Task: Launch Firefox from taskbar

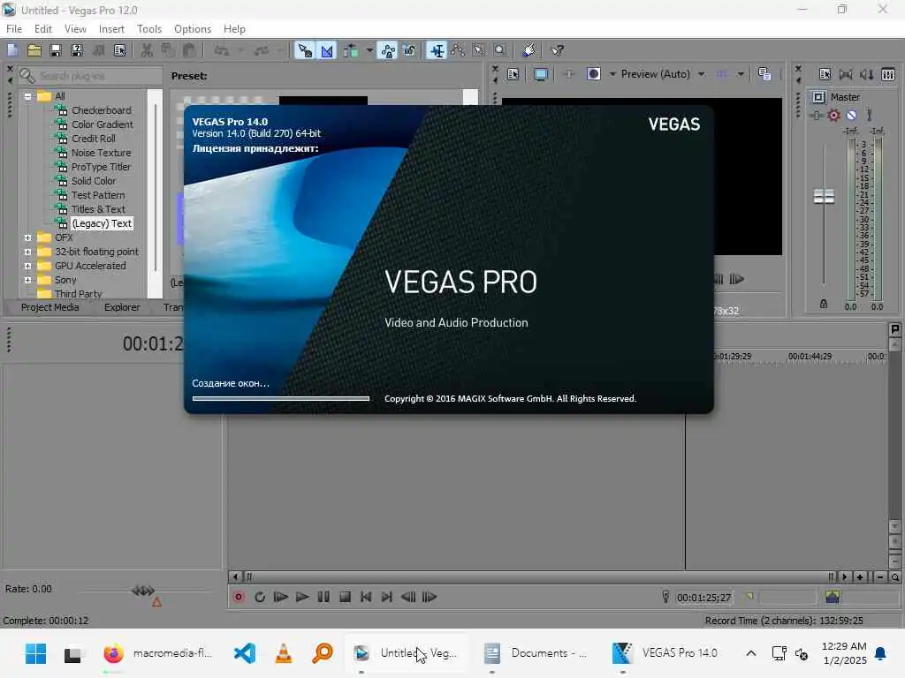Action: [113, 653]
